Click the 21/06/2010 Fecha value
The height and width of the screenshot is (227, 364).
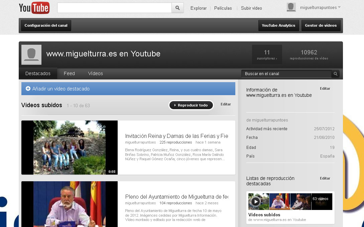point(324,138)
